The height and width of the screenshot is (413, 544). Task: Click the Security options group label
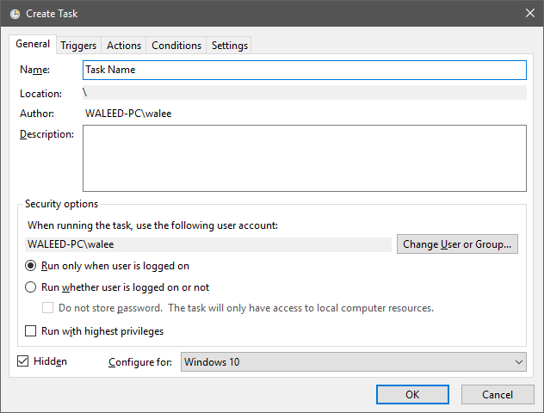[61, 204]
